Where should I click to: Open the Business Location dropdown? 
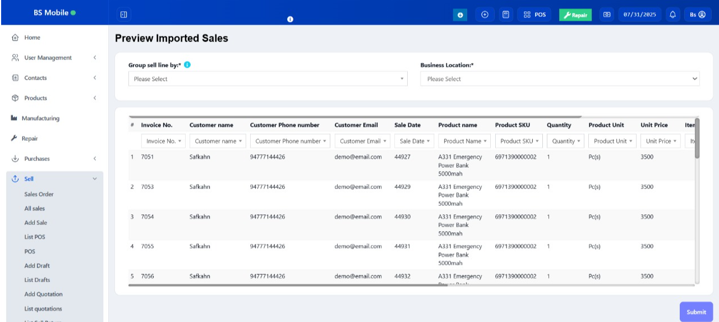559,79
